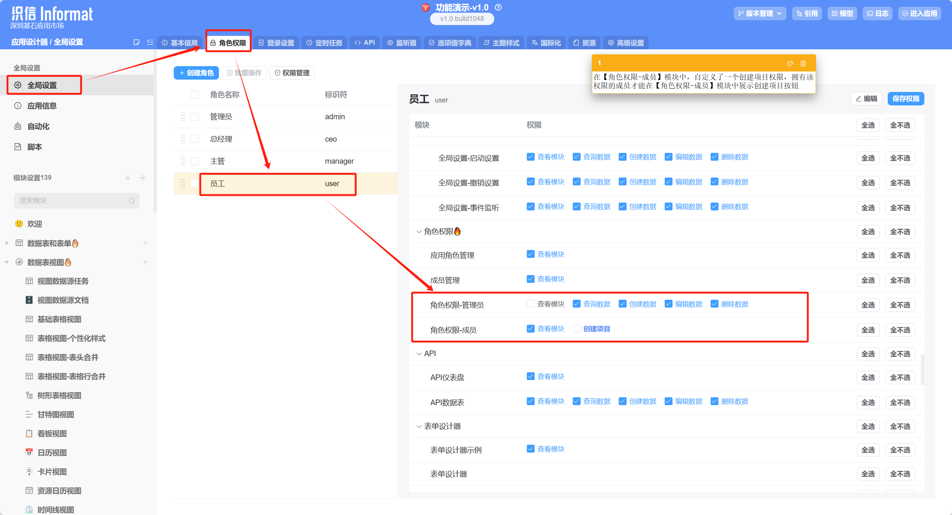
Task: Delete the orange note with the trash icon
Action: [x=803, y=64]
